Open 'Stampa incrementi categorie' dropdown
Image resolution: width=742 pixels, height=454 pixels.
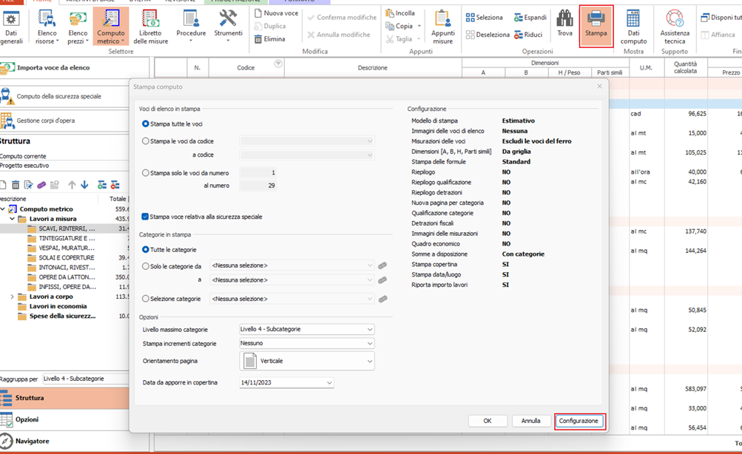pos(307,343)
